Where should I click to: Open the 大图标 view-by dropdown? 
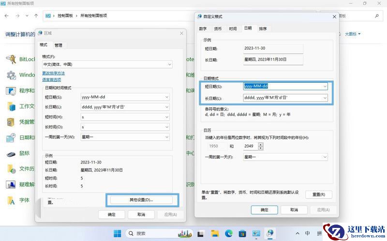(353, 34)
